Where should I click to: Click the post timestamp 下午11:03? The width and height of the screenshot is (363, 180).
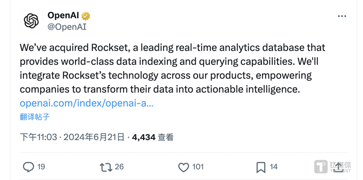(x=38, y=137)
